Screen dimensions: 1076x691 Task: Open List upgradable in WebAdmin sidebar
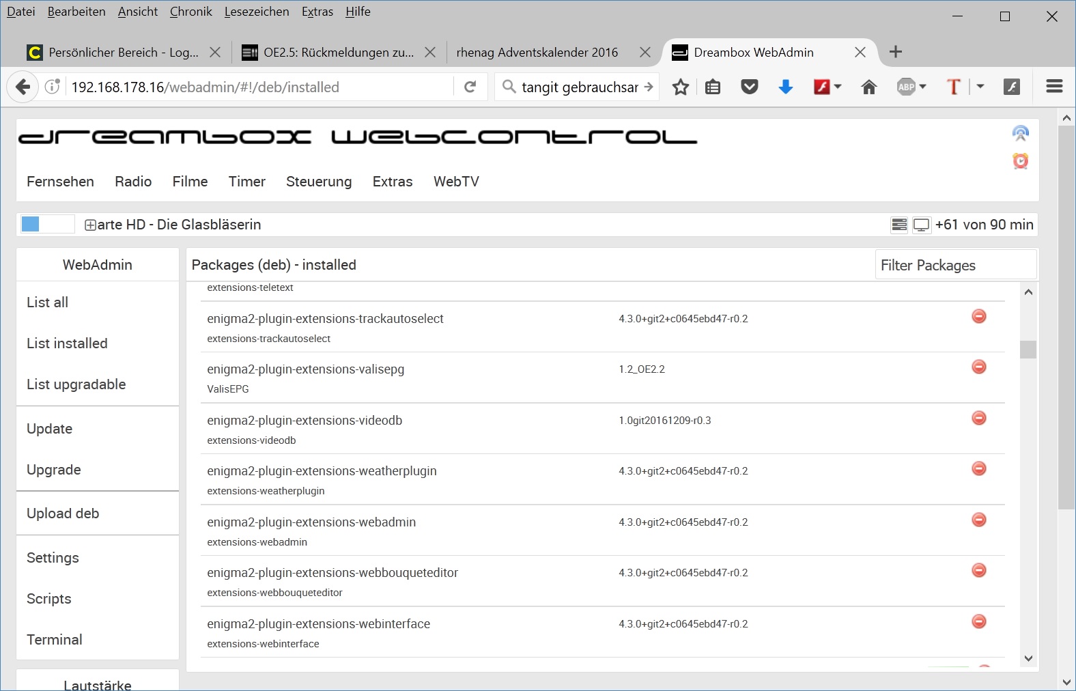(76, 384)
